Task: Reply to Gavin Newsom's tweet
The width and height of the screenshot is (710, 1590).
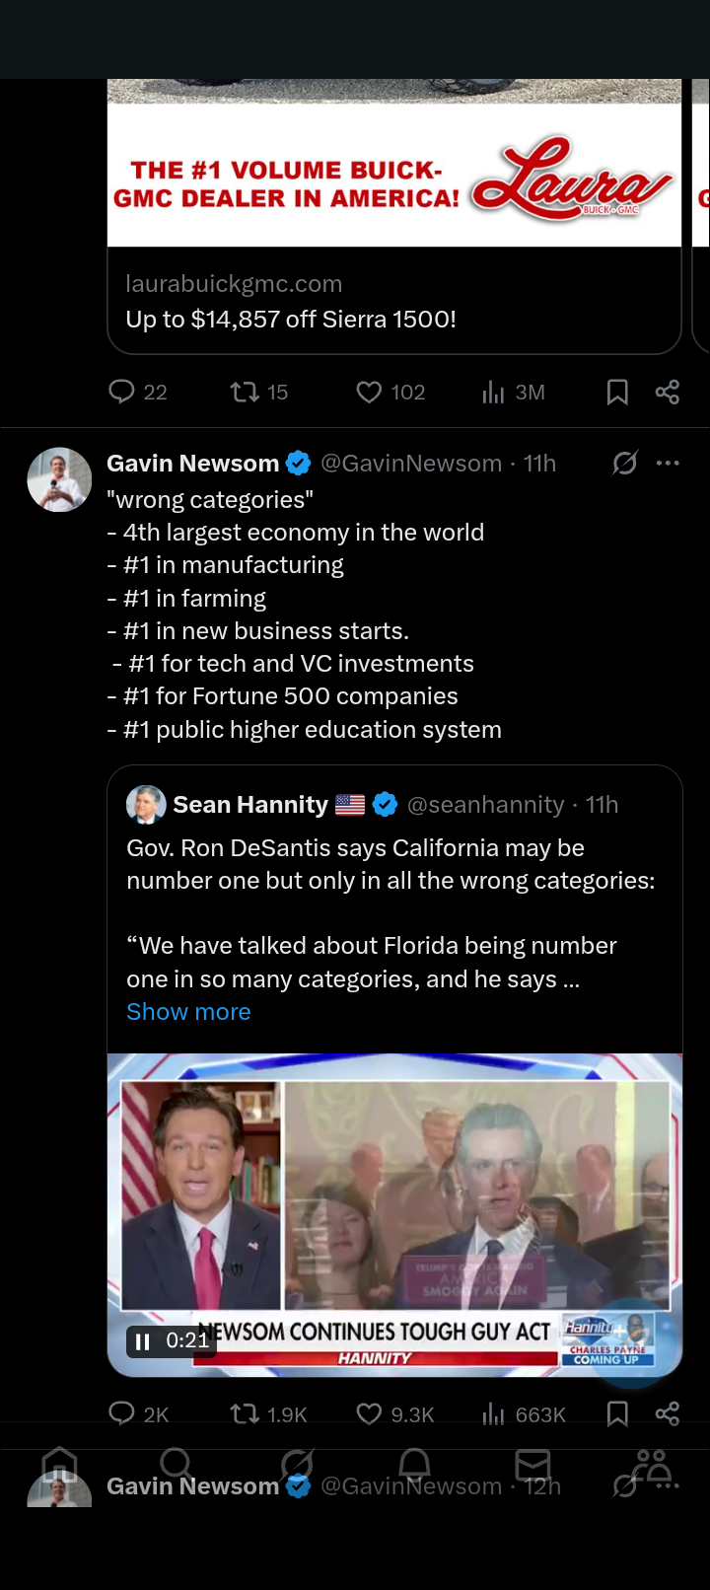Action: click(122, 1413)
